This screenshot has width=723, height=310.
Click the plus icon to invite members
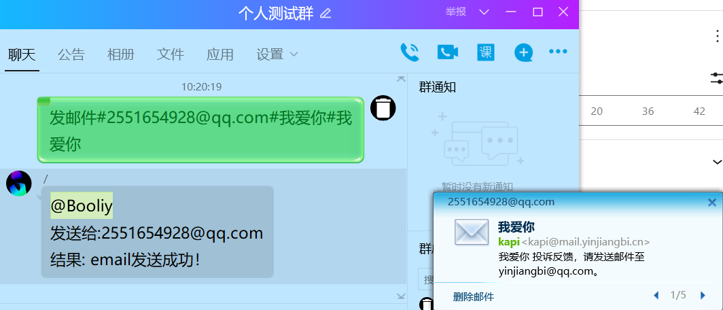[523, 52]
